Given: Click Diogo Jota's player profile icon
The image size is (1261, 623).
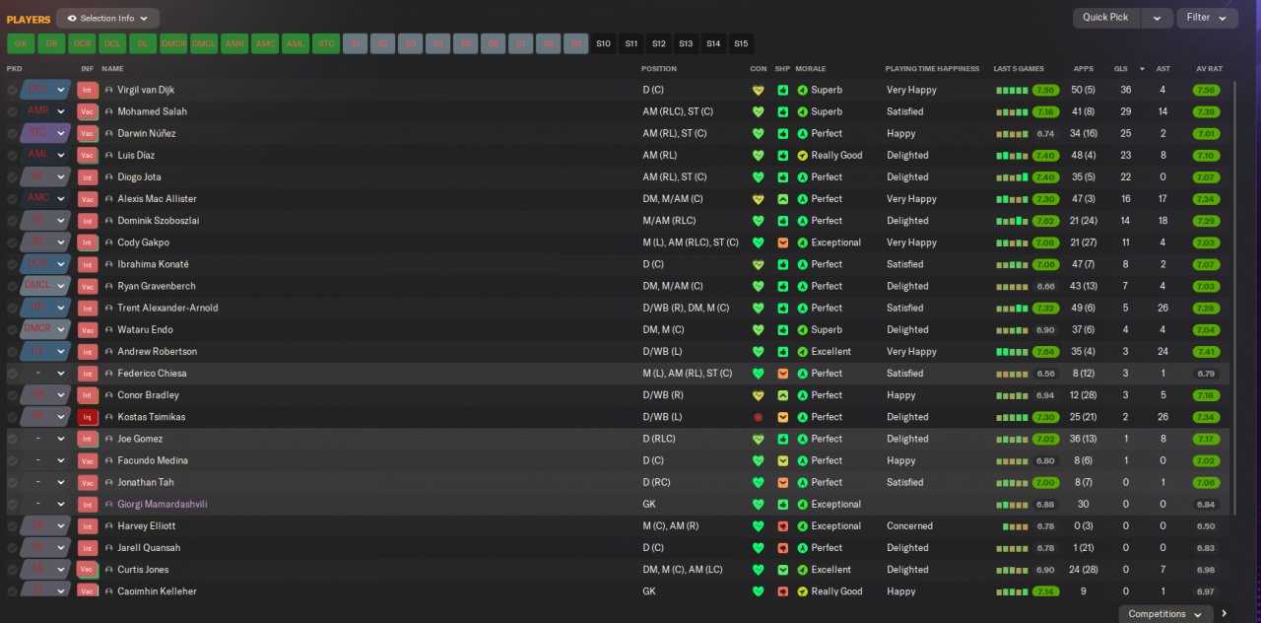Looking at the screenshot, I should [x=109, y=177].
